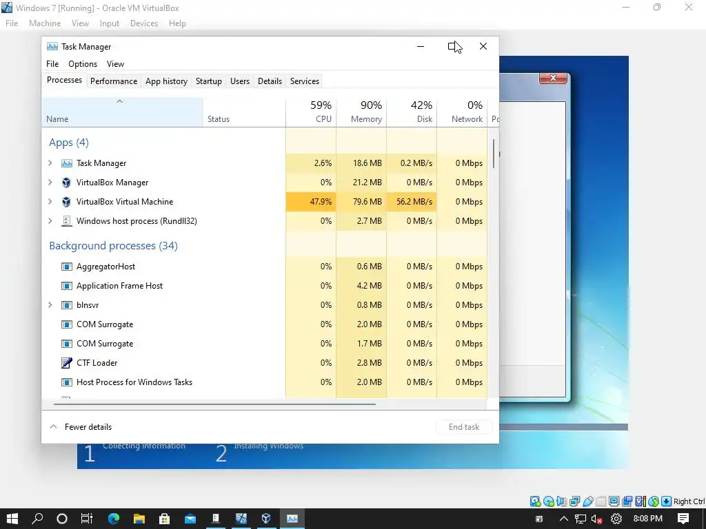The height and width of the screenshot is (529, 706).
Task: Sort by Name column header
Action: (x=122, y=112)
